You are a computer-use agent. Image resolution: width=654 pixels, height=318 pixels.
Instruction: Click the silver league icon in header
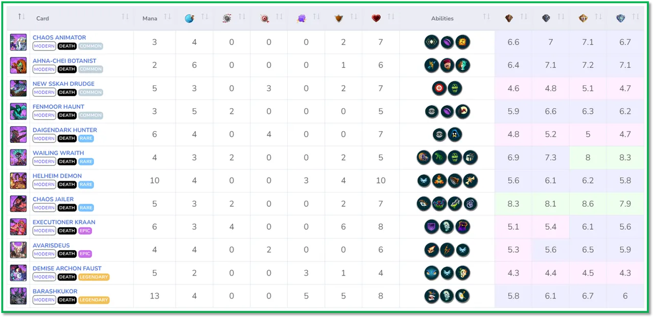[x=546, y=18]
